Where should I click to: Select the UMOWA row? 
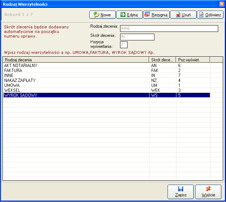tap(107, 85)
